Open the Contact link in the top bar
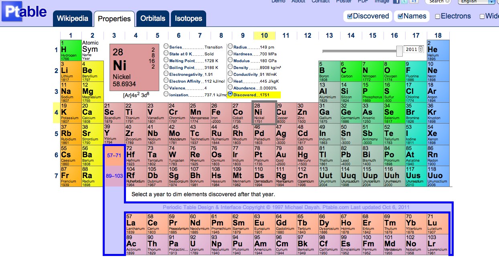This screenshot has height=262, width=499. click(320, 2)
